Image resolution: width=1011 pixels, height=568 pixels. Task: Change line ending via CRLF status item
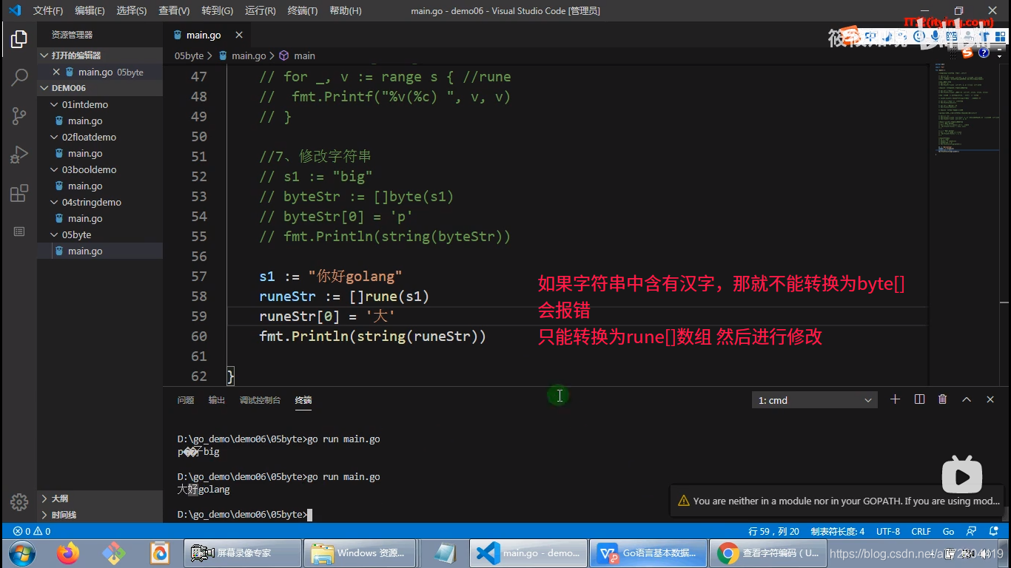[921, 531]
